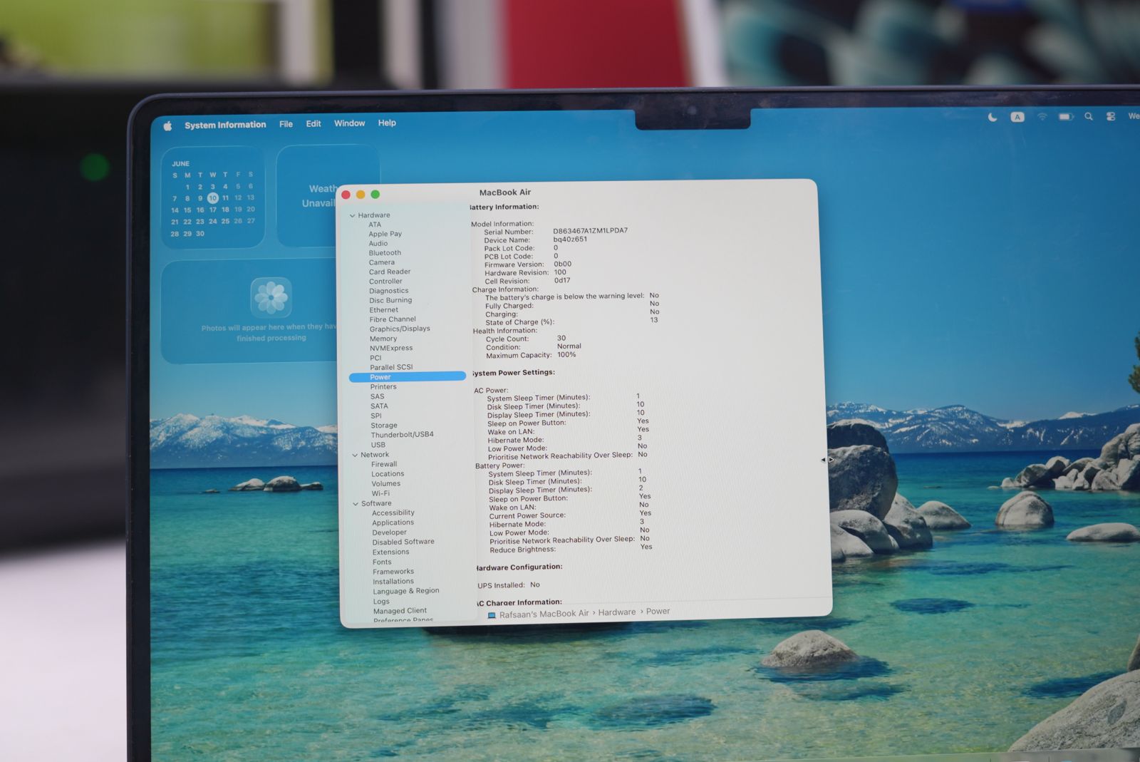Select Installations under Software
This screenshot has width=1140, height=762.
click(393, 582)
